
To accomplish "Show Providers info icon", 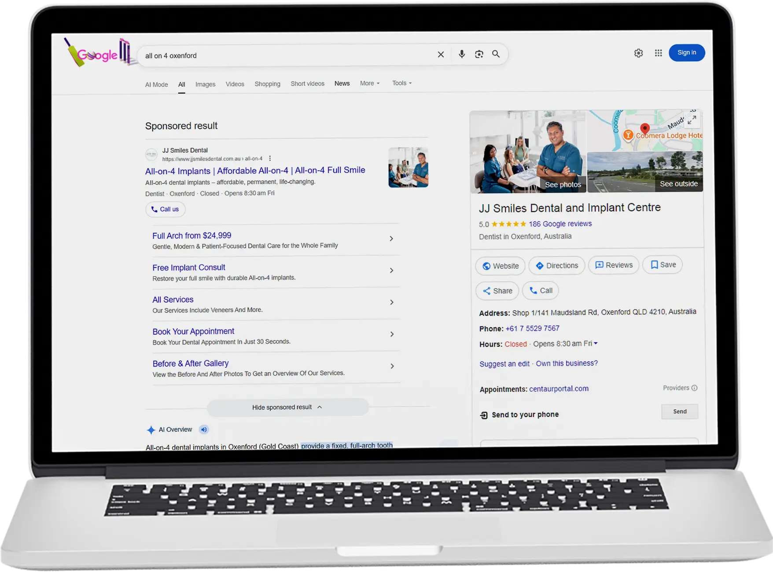I will [694, 388].
